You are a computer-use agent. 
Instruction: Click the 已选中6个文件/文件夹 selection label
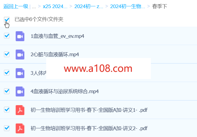point(39,19)
